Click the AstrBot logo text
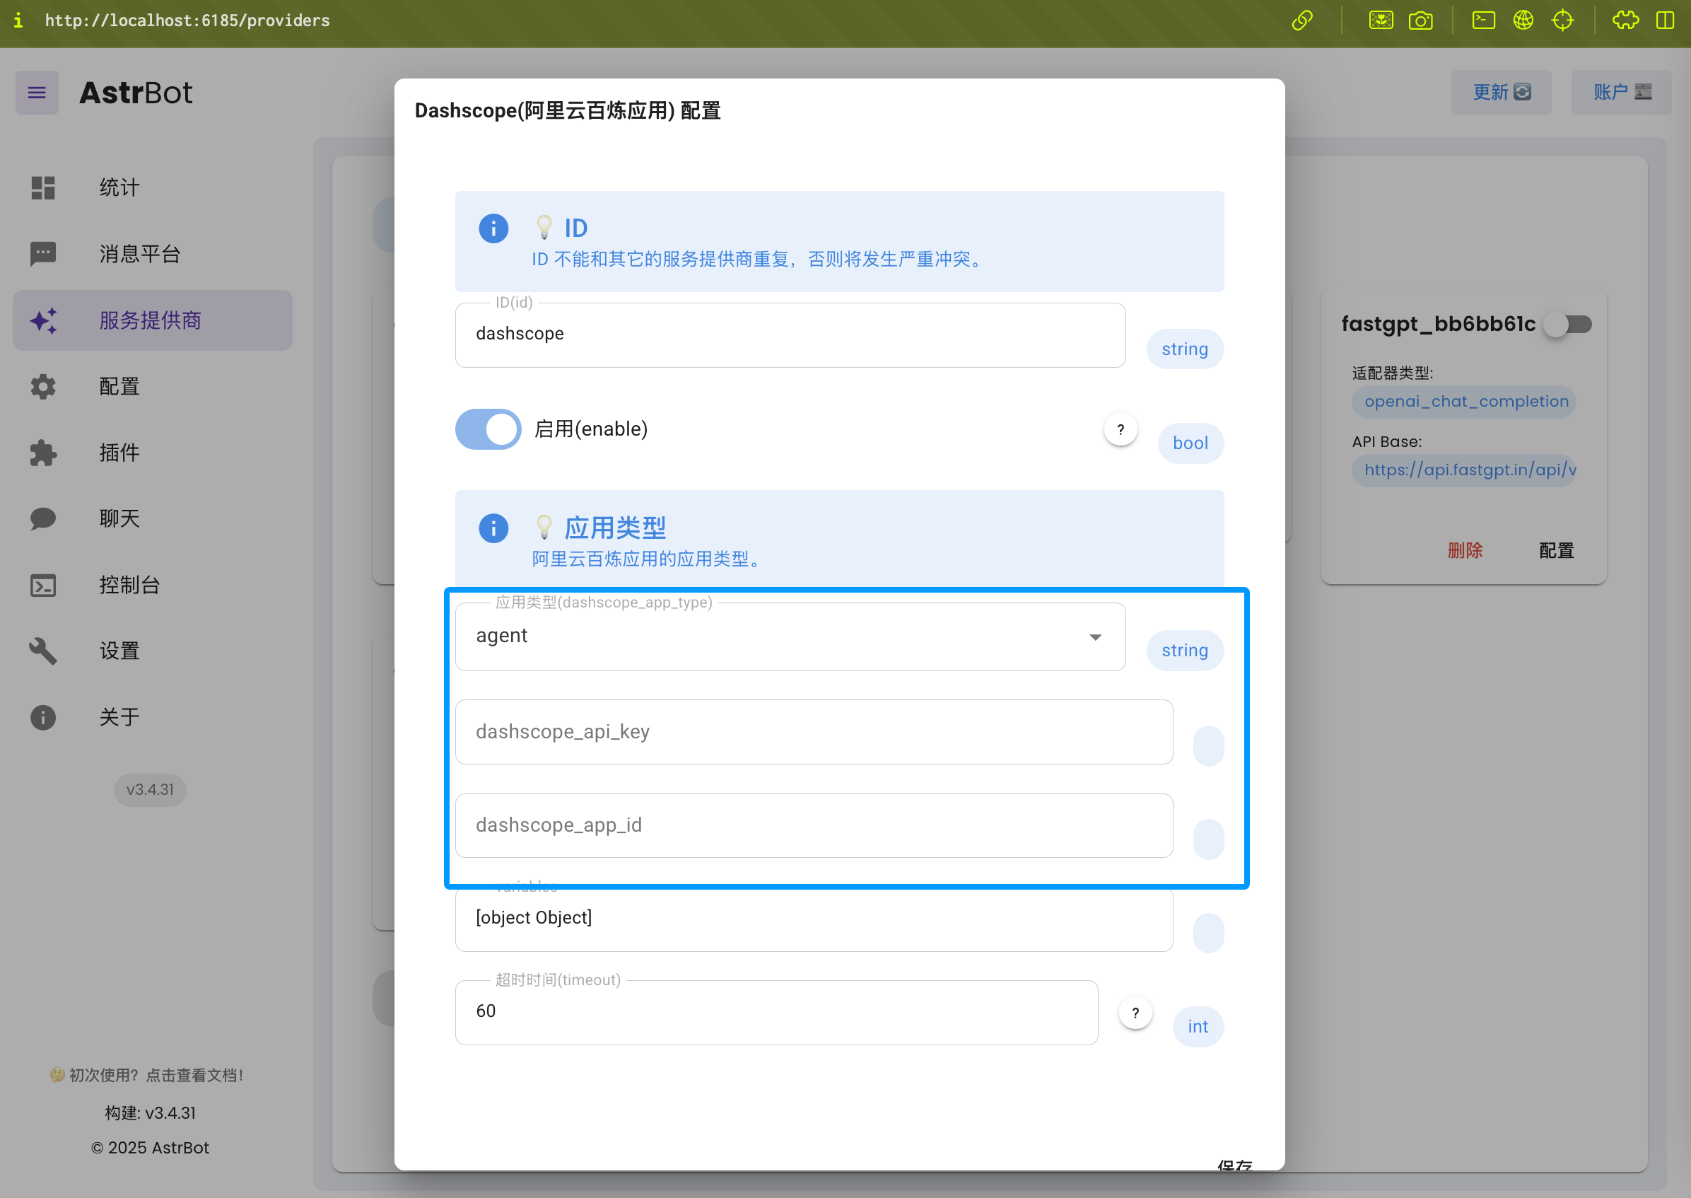 136,92
